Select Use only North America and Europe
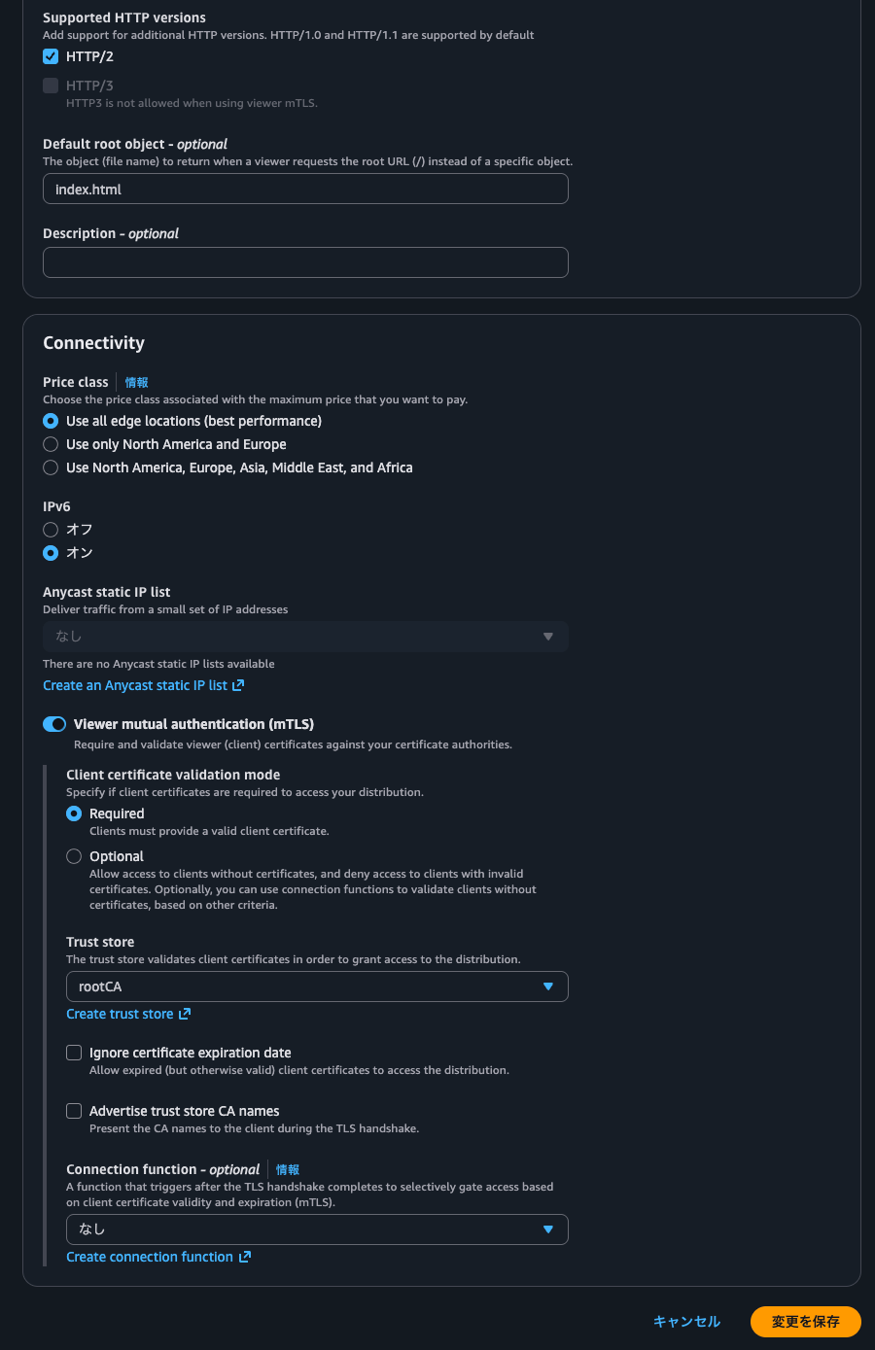The height and width of the screenshot is (1350, 875). 51,444
